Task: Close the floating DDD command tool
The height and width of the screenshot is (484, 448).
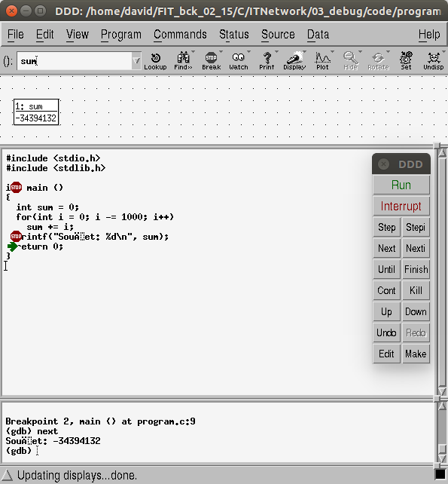Action: click(x=383, y=164)
